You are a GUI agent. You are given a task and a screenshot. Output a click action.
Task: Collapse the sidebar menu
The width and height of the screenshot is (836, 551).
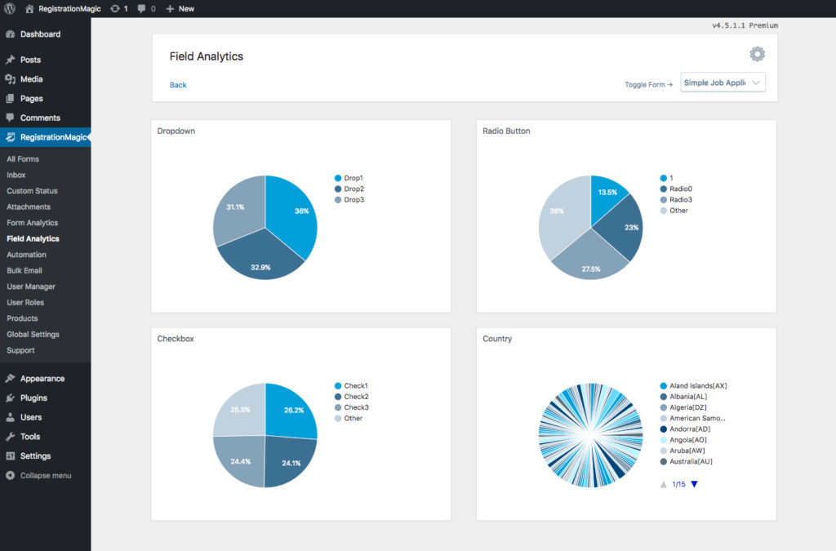[45, 475]
